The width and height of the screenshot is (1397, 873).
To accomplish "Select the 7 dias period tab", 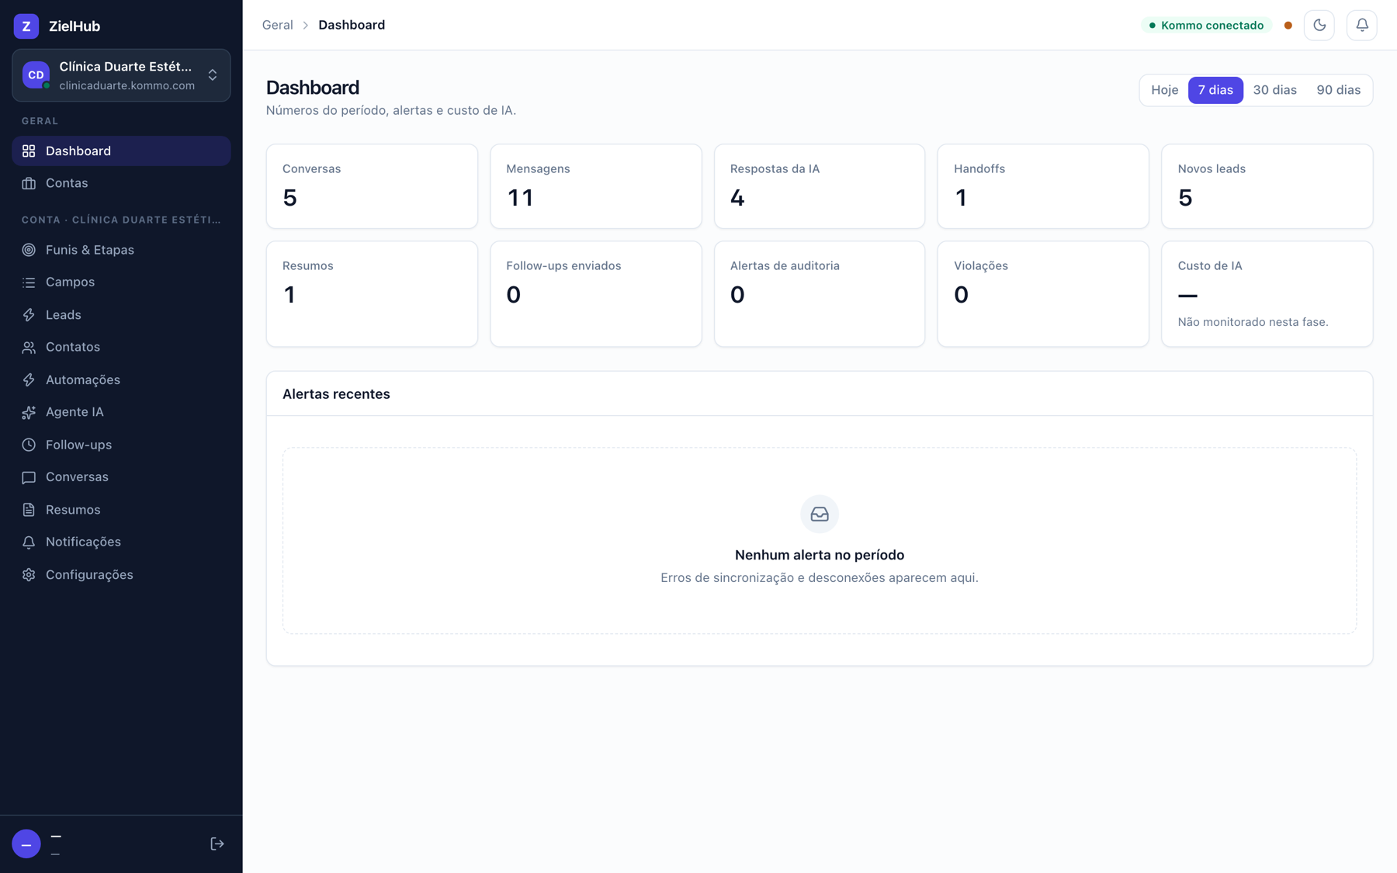I will [1215, 90].
